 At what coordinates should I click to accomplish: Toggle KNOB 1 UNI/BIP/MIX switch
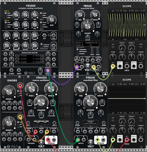tap(18, 93)
